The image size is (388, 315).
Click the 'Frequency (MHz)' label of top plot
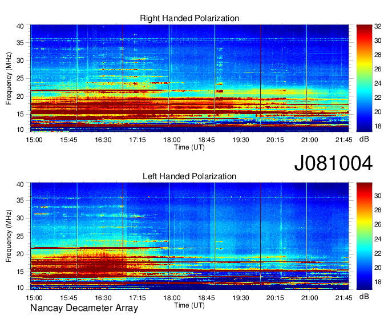[9, 78]
